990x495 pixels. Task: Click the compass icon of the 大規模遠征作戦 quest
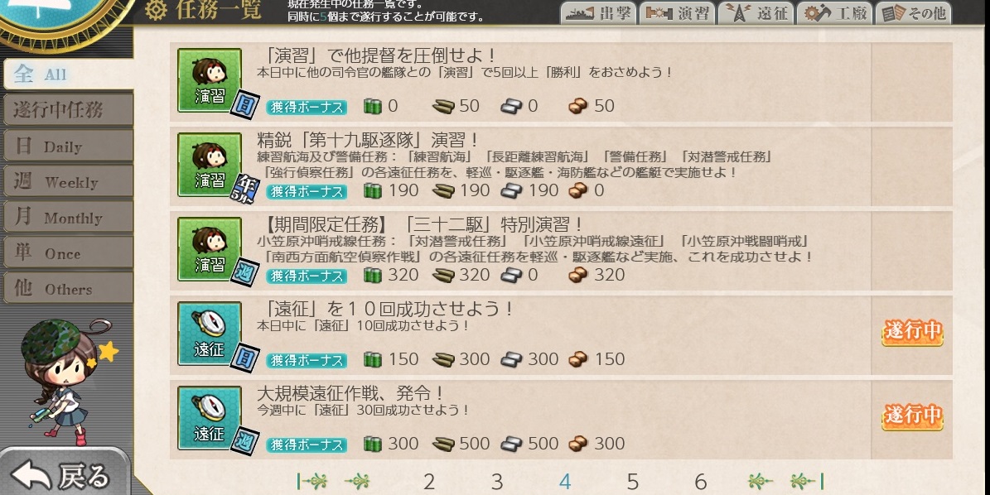coord(210,418)
